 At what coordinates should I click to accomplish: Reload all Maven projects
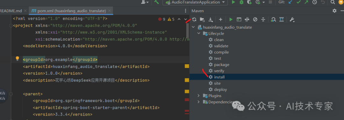(194, 19)
